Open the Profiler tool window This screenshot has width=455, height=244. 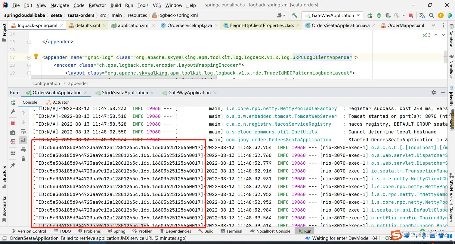pos(142,231)
